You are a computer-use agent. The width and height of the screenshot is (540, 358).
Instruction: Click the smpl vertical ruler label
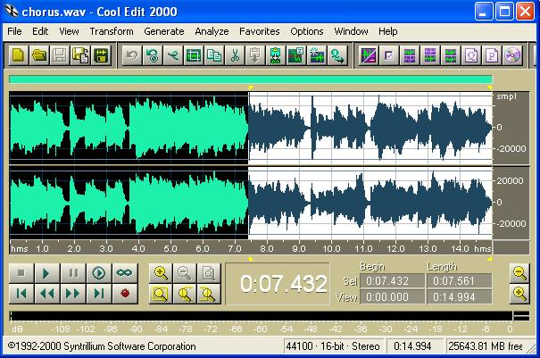coord(507,96)
